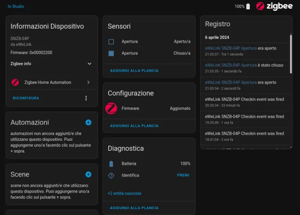Click AGGIUNGI ALLA PLANCIA under Configurazione

coord(134,126)
